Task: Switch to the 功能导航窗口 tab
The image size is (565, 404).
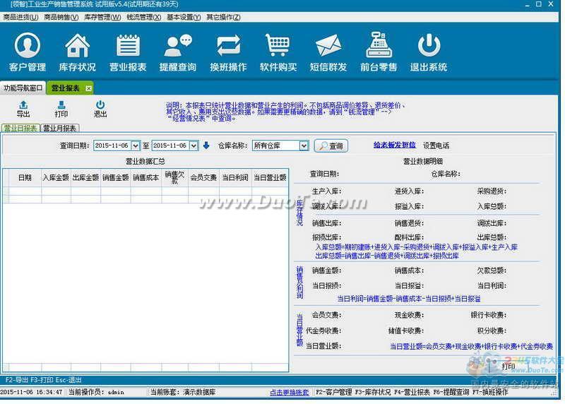Action: tap(23, 88)
